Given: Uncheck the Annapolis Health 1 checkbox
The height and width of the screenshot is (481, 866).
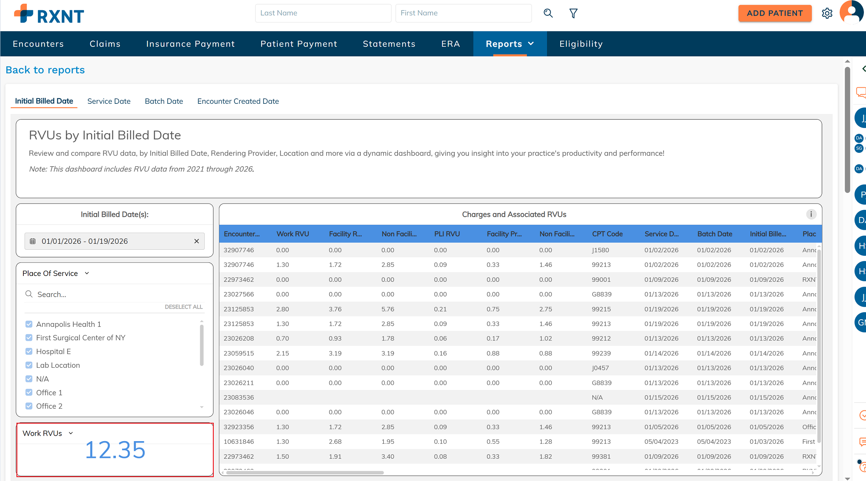Looking at the screenshot, I should click(x=29, y=324).
